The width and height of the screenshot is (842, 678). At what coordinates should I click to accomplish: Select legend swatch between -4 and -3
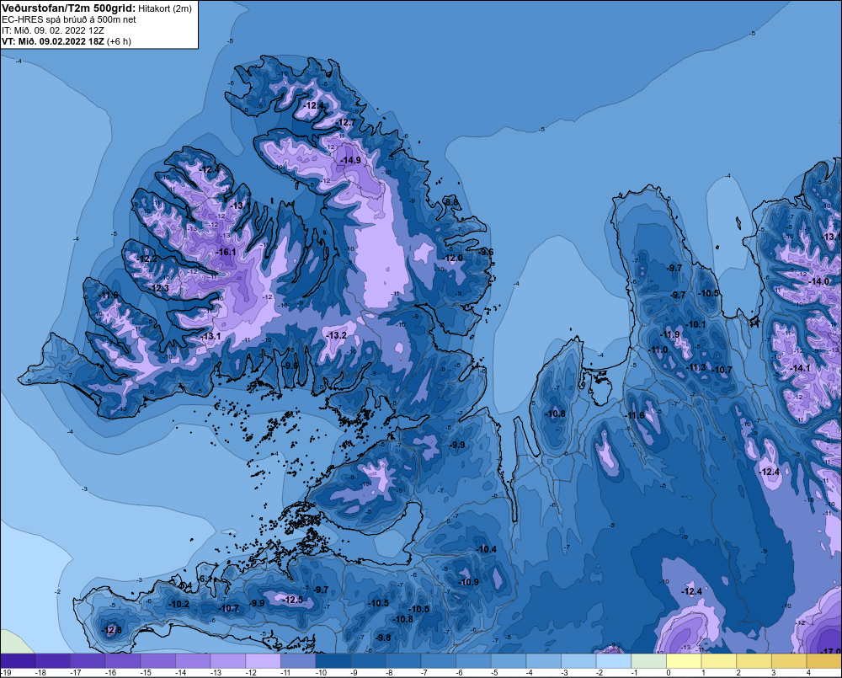coord(544,661)
